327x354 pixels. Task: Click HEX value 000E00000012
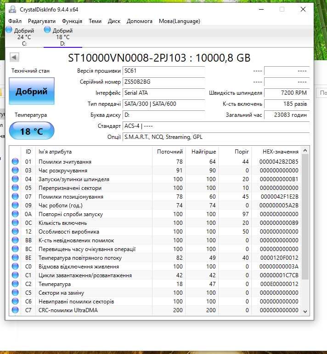pos(279,284)
